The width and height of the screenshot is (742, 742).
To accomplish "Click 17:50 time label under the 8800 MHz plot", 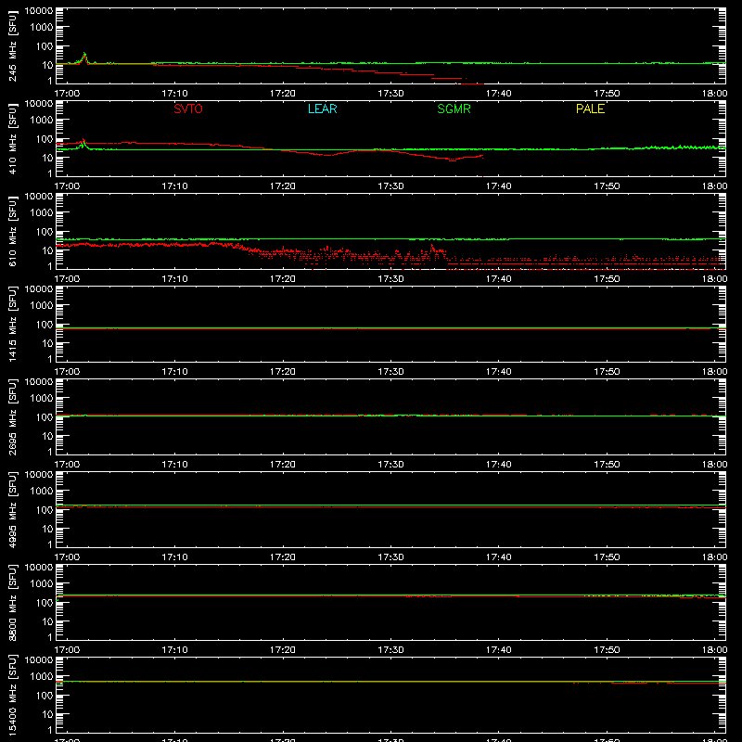I will [x=607, y=650].
